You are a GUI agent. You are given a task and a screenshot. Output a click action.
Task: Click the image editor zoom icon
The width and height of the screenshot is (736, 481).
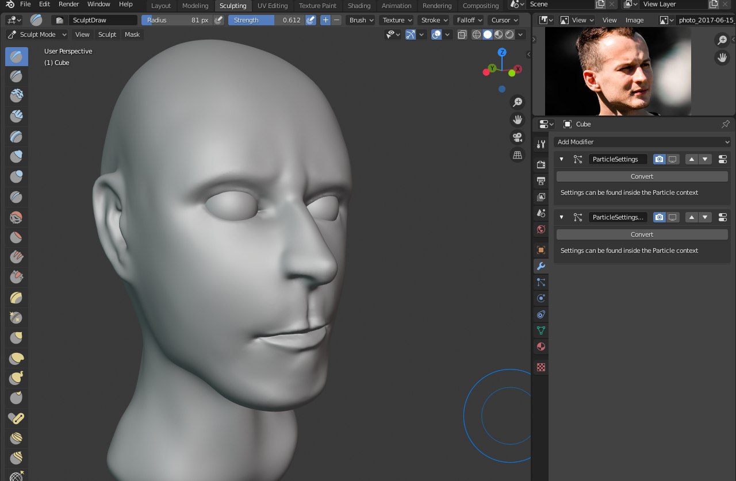[722, 40]
